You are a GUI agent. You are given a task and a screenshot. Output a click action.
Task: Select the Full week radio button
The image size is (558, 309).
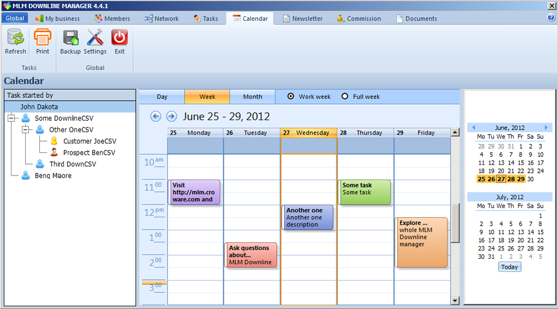(x=345, y=97)
